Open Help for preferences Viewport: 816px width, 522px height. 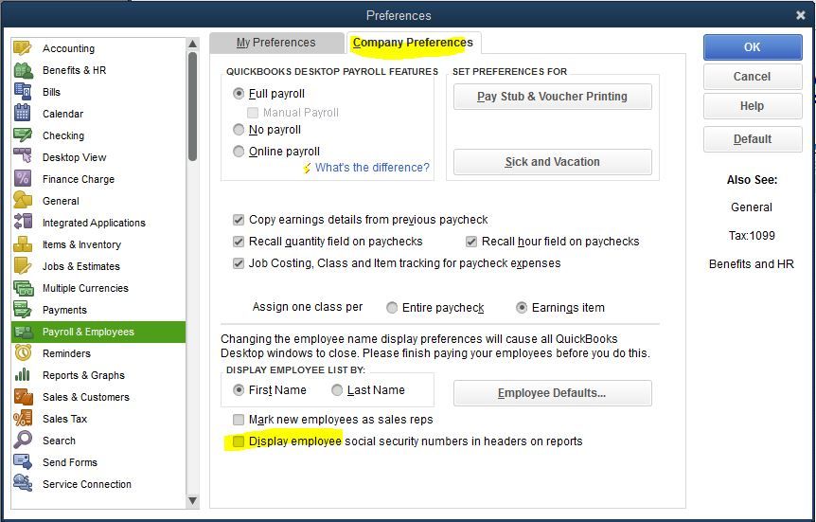click(x=753, y=106)
